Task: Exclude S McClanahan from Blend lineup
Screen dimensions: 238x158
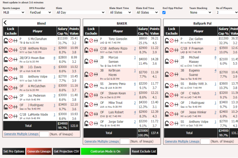Action: tap(10, 41)
